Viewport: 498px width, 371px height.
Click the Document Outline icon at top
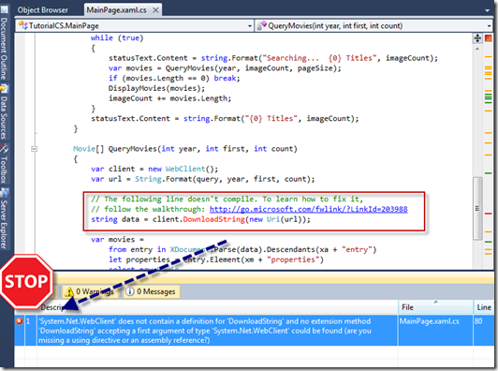point(4,9)
